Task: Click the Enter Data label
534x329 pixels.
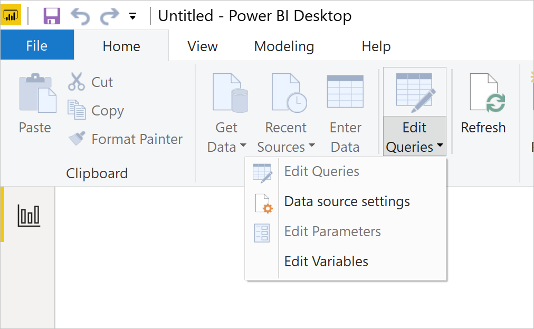Action: click(x=345, y=138)
